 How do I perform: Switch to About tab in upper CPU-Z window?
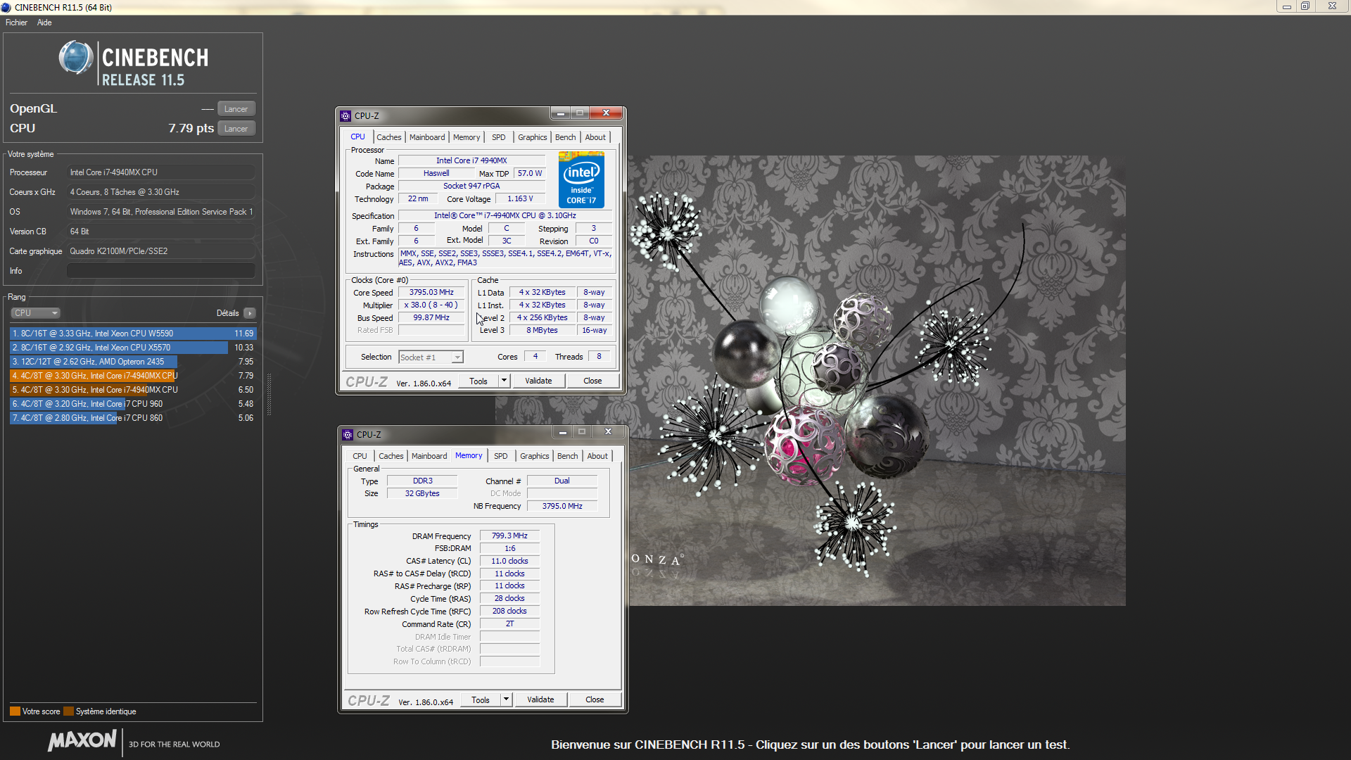point(595,137)
